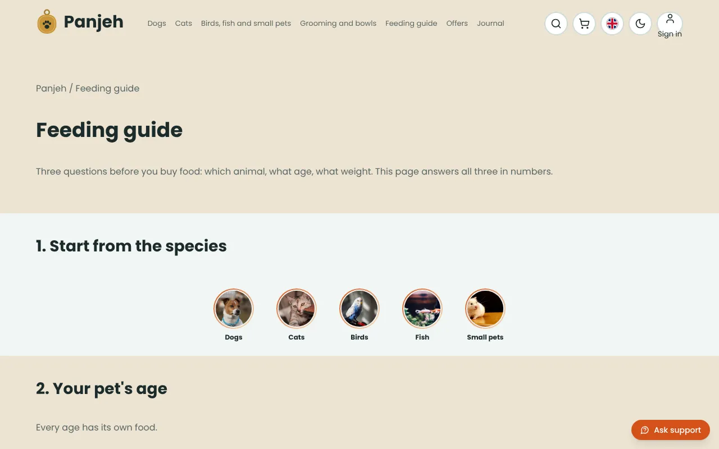Click the Sign in user icon
This screenshot has height=449, width=719.
click(x=670, y=24)
